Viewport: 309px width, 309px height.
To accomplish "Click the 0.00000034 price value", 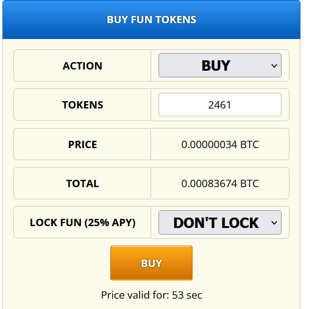I will point(209,144).
